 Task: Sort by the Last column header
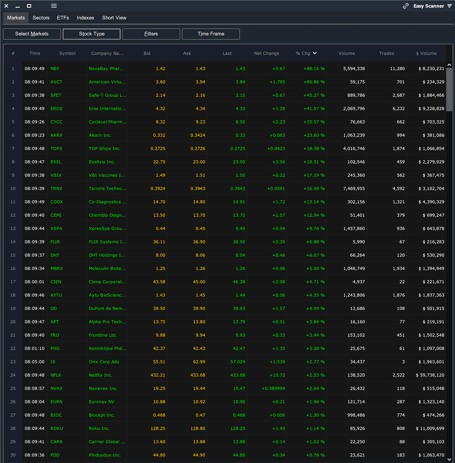coord(227,53)
